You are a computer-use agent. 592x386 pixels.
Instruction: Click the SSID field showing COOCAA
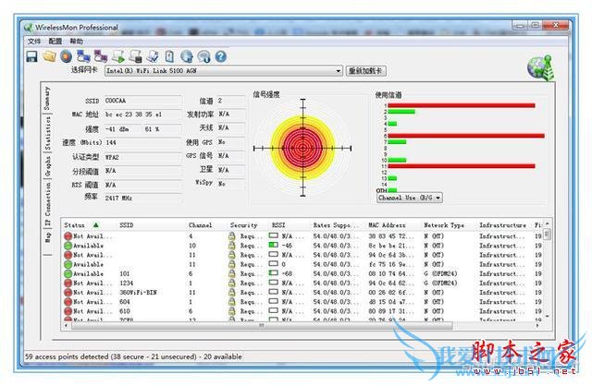tap(143, 101)
